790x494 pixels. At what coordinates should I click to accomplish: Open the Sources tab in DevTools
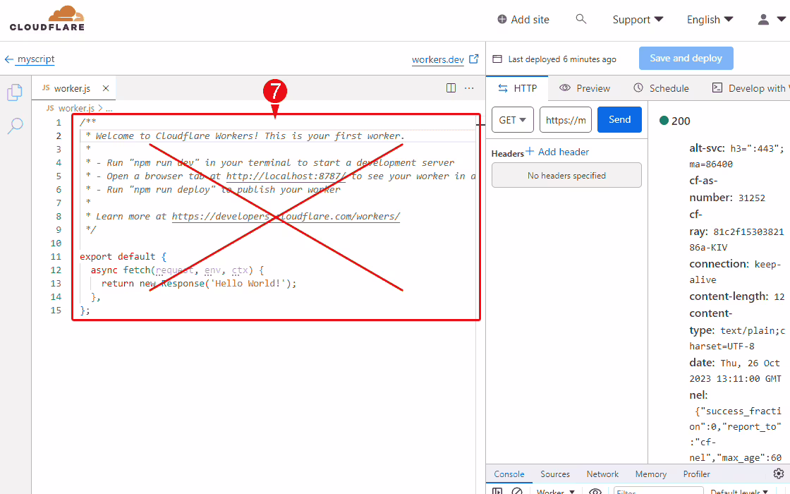click(x=555, y=474)
